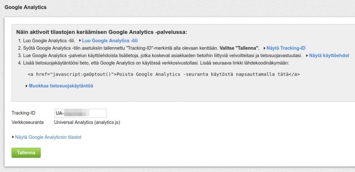Click the Universal Analytics (analytics.js) value
Screen dimensions: 355x172
tap(87, 122)
